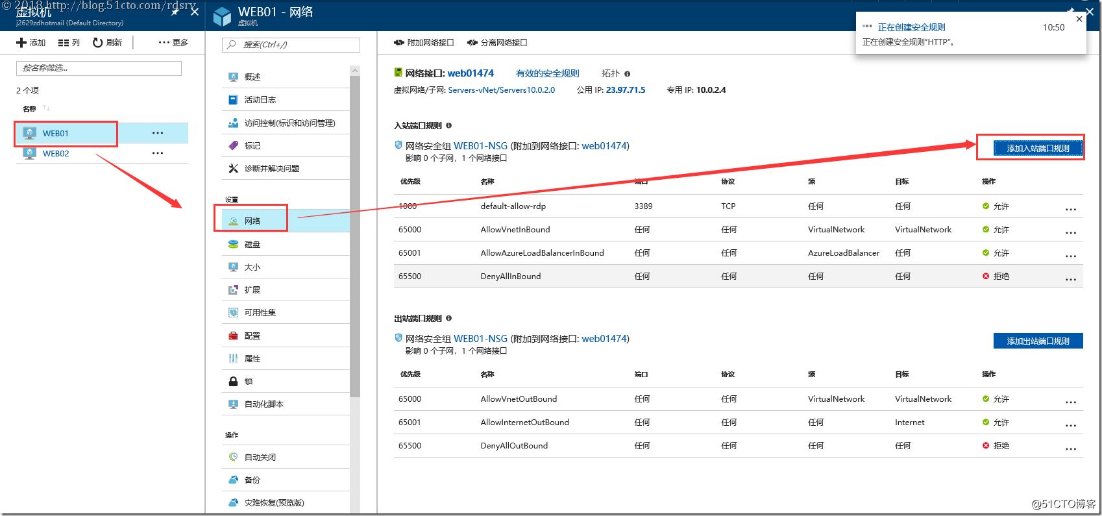This screenshot has height=516, width=1102.
Task: Open context menu for WEB01 VM row
Action: 158,133
